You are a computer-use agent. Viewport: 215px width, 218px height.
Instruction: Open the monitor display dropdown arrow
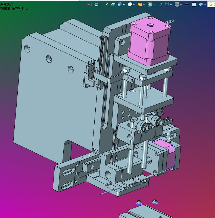(181, 5)
